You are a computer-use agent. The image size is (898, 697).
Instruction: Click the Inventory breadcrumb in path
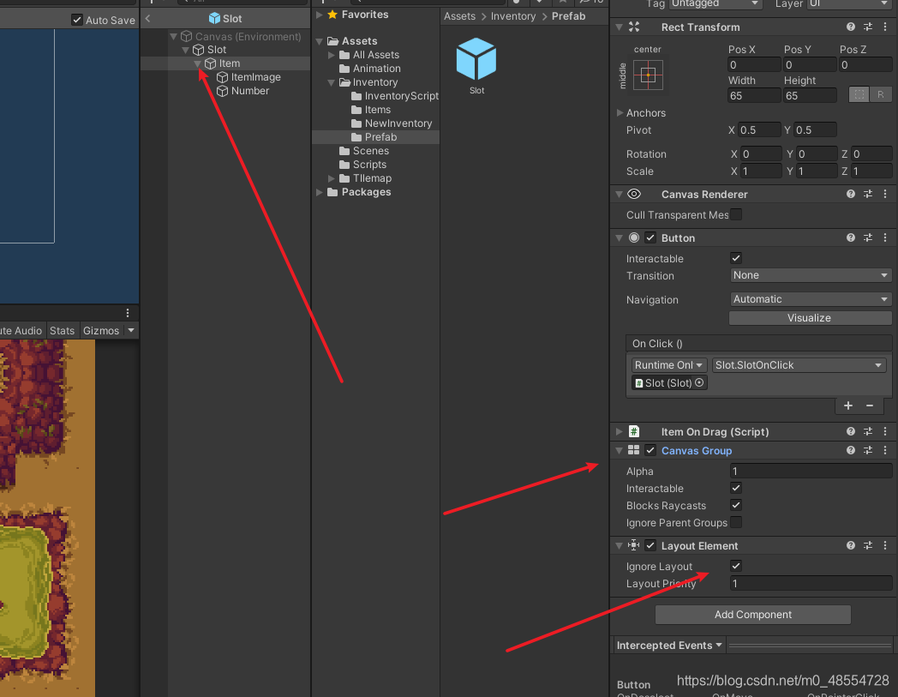coord(513,16)
